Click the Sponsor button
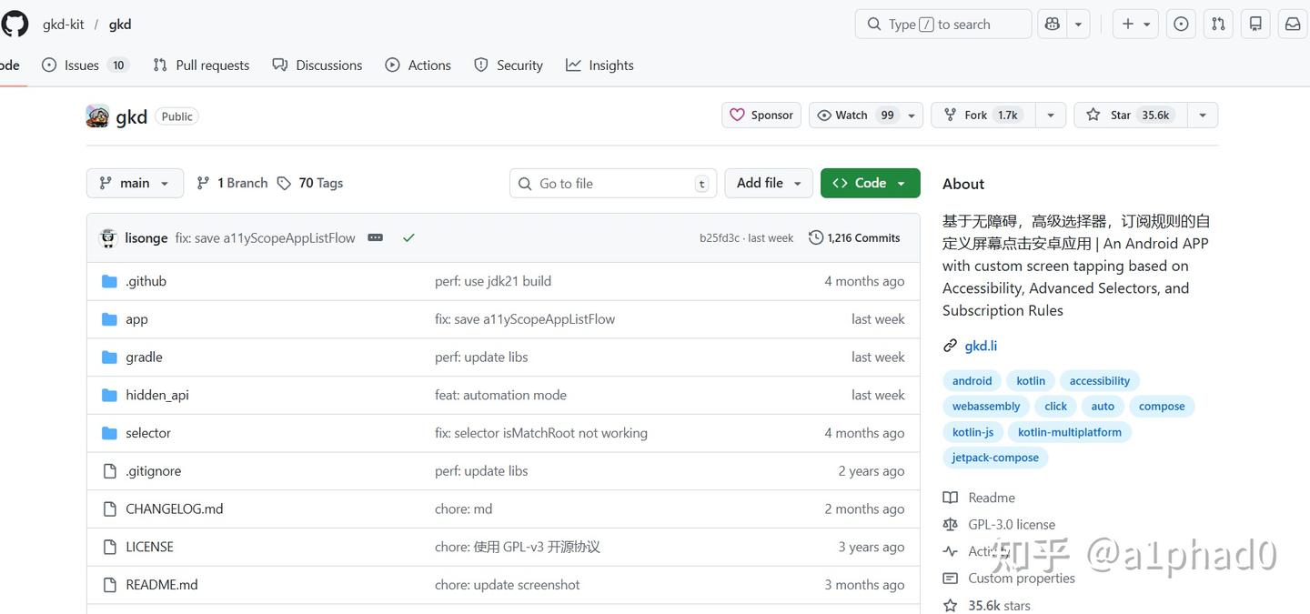Screen dimensions: 1310x614 coord(762,115)
